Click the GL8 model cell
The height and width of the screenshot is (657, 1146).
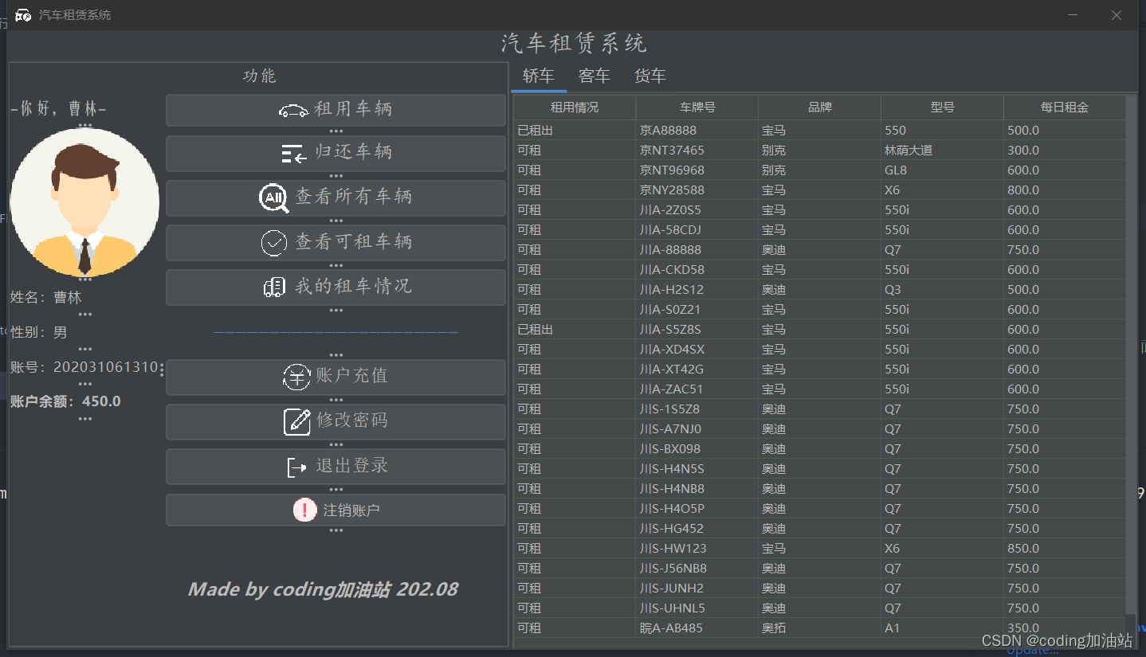(943, 170)
